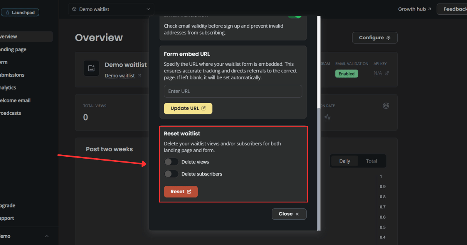Click the external-link icon on Update URL
This screenshot has height=245, width=467.
tap(204, 108)
